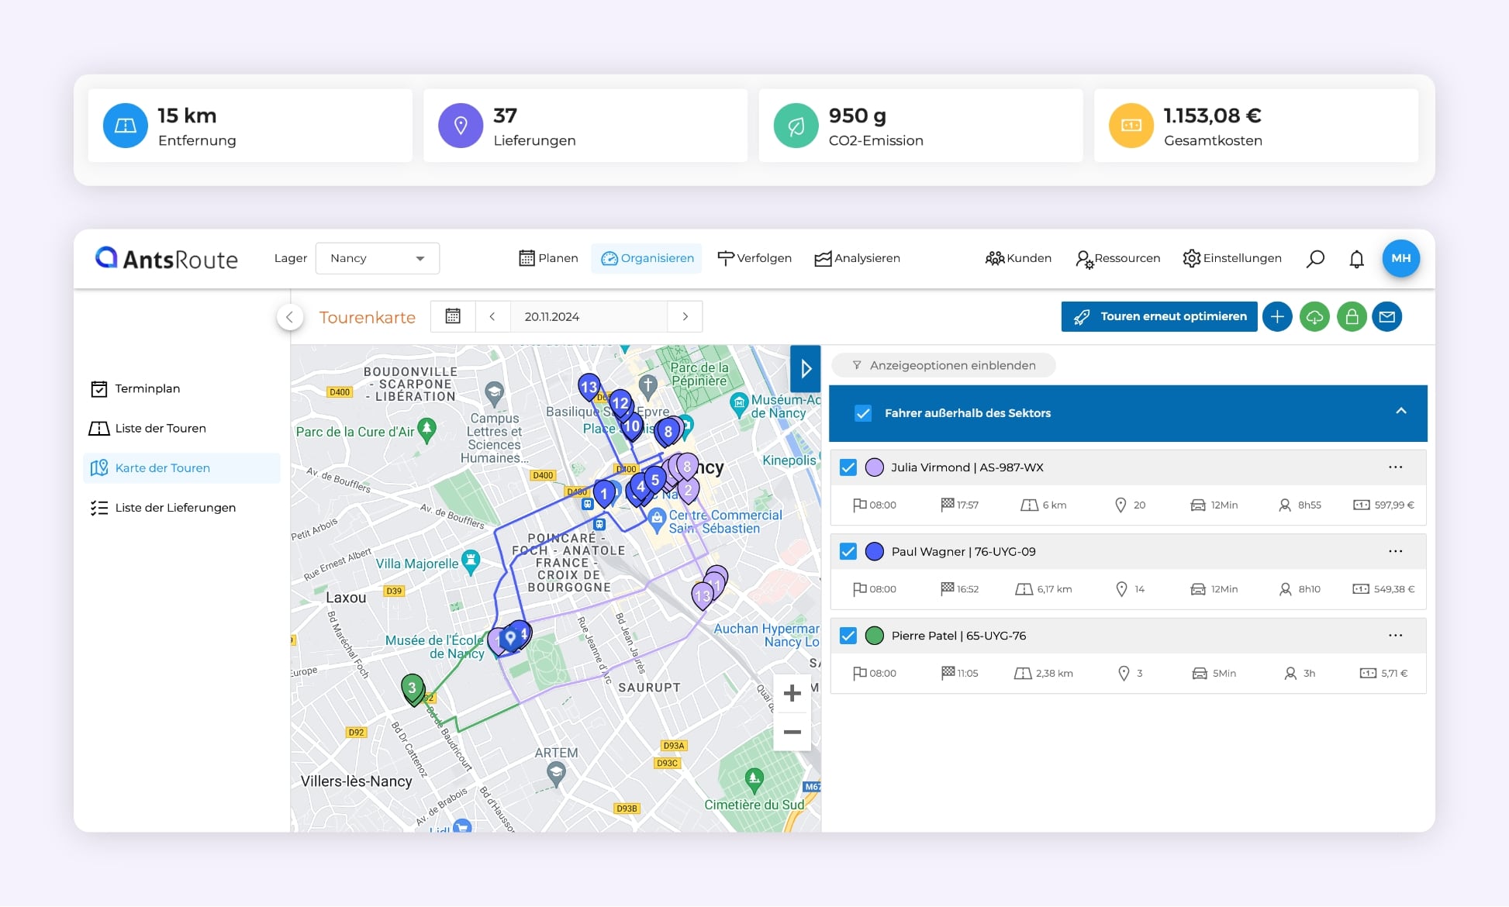Open Julia Virmond's three-dot menu
1509x907 pixels.
1395,467
